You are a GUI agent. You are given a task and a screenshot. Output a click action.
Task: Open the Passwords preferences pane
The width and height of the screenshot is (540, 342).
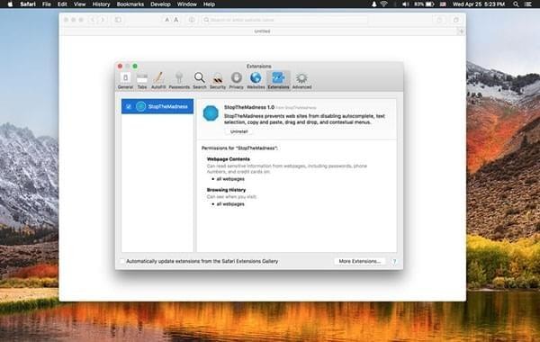tap(179, 81)
